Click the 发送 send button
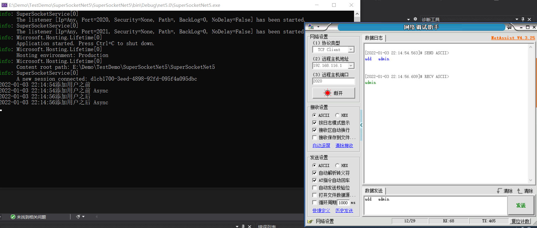 (x=521, y=205)
